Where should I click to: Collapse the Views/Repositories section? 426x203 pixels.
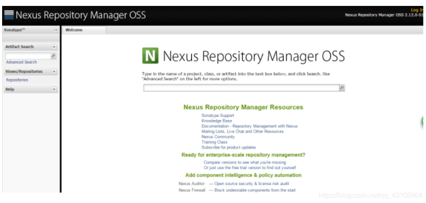(54, 71)
